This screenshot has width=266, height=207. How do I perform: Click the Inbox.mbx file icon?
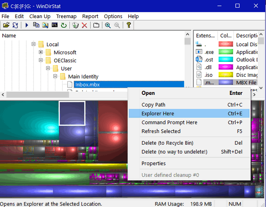click(x=70, y=85)
